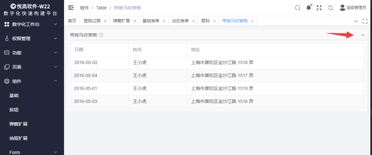Screen dimensions: 372x155
Task: Open notifications bell icon
Action: pyautogui.click(x=309, y=8)
